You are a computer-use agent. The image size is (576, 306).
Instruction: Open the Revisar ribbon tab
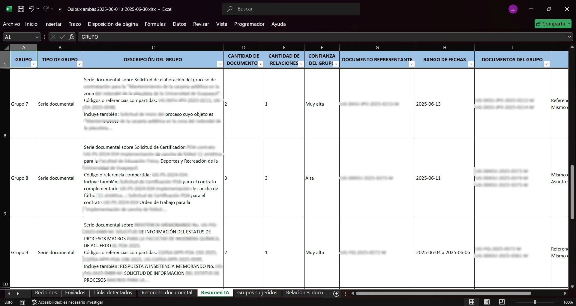201,24
